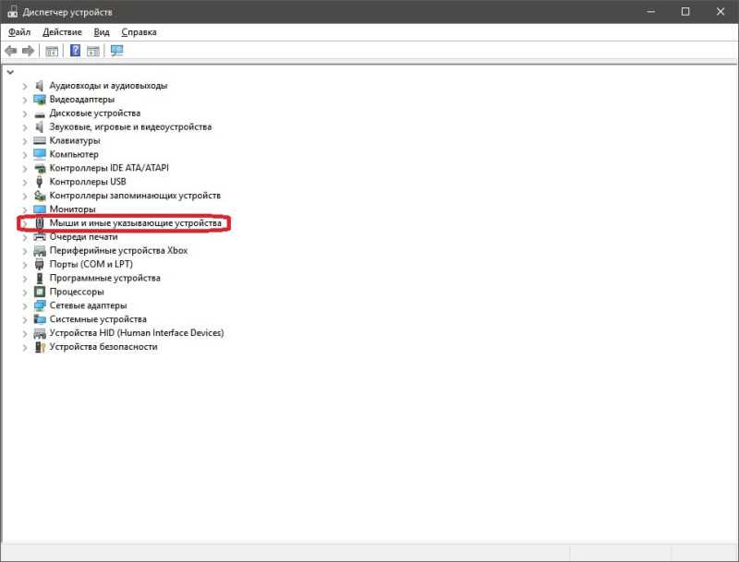The height and width of the screenshot is (562, 739).
Task: Select the 'Дисковые устройства' label
Action: click(95, 113)
